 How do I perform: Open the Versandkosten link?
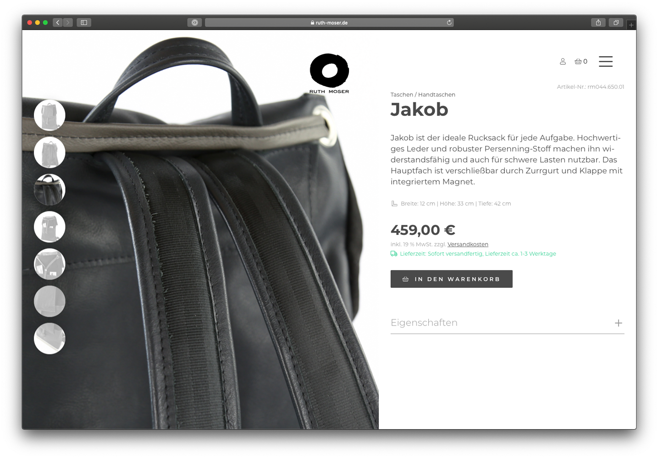[468, 244]
